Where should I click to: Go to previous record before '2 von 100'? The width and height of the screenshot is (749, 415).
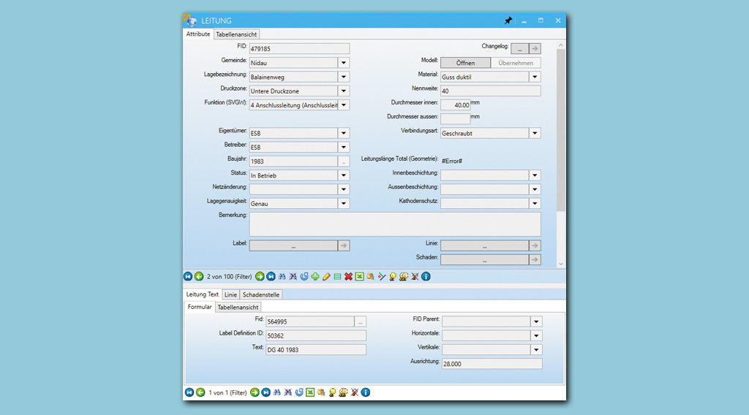tap(199, 276)
